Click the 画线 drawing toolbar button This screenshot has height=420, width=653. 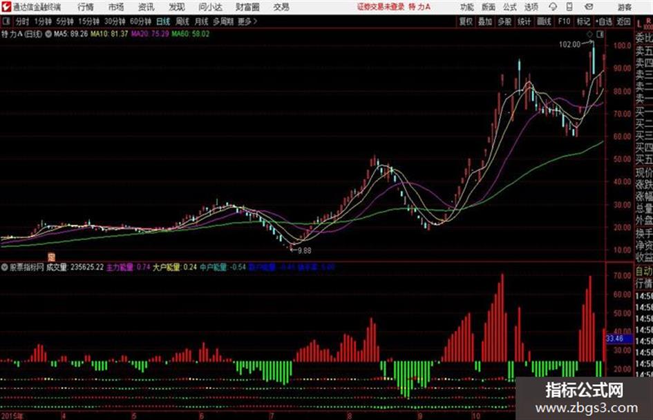544,21
